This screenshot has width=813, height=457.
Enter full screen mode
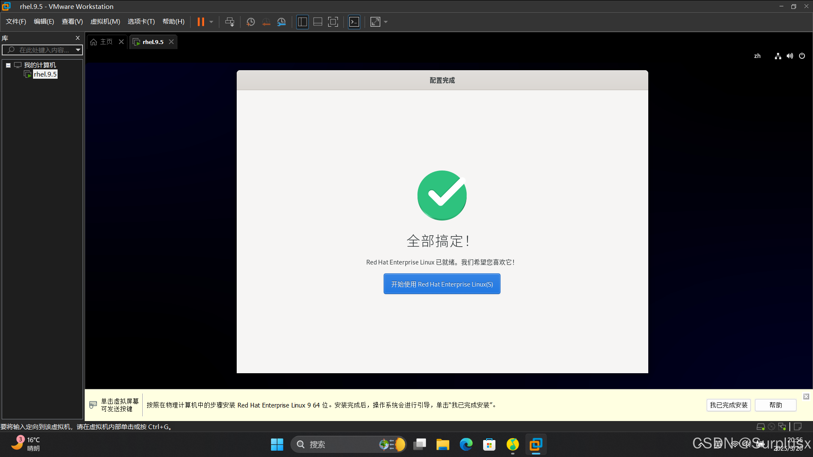pyautogui.click(x=333, y=22)
